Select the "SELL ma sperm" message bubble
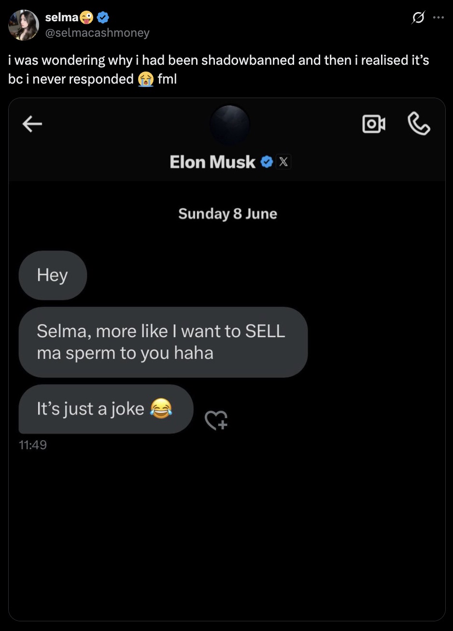 163,342
